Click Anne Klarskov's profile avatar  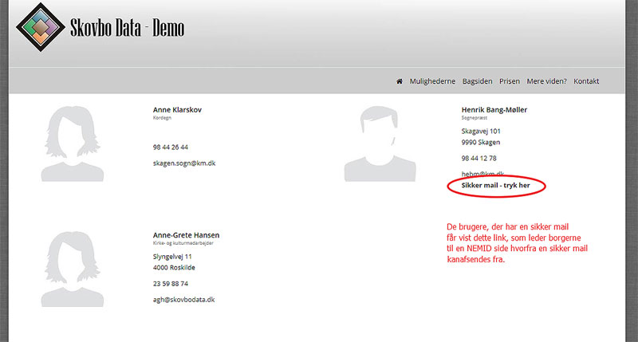73,143
